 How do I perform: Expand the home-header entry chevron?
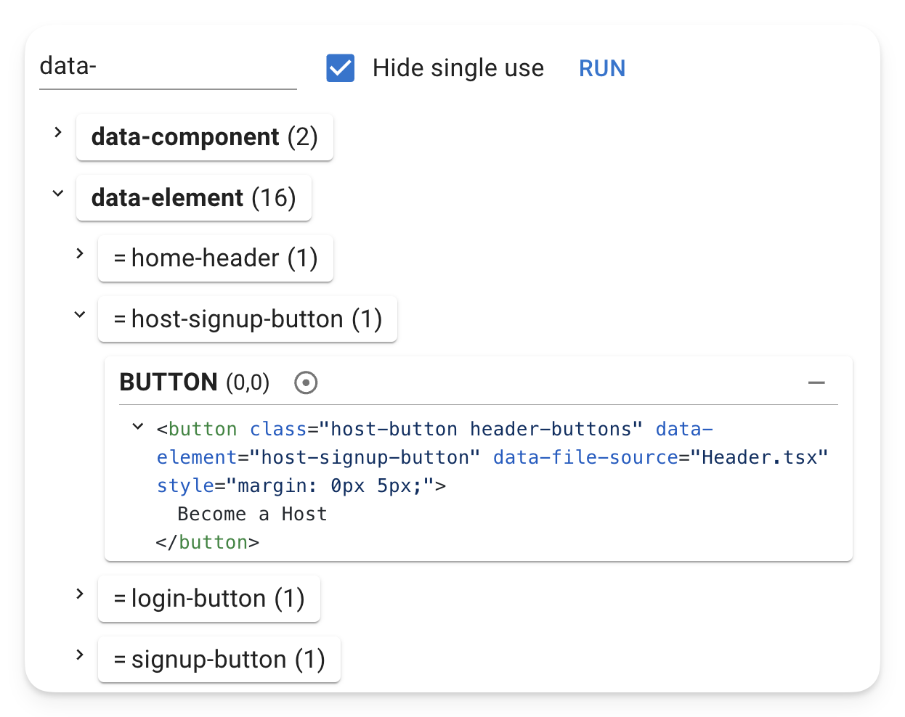point(80,254)
